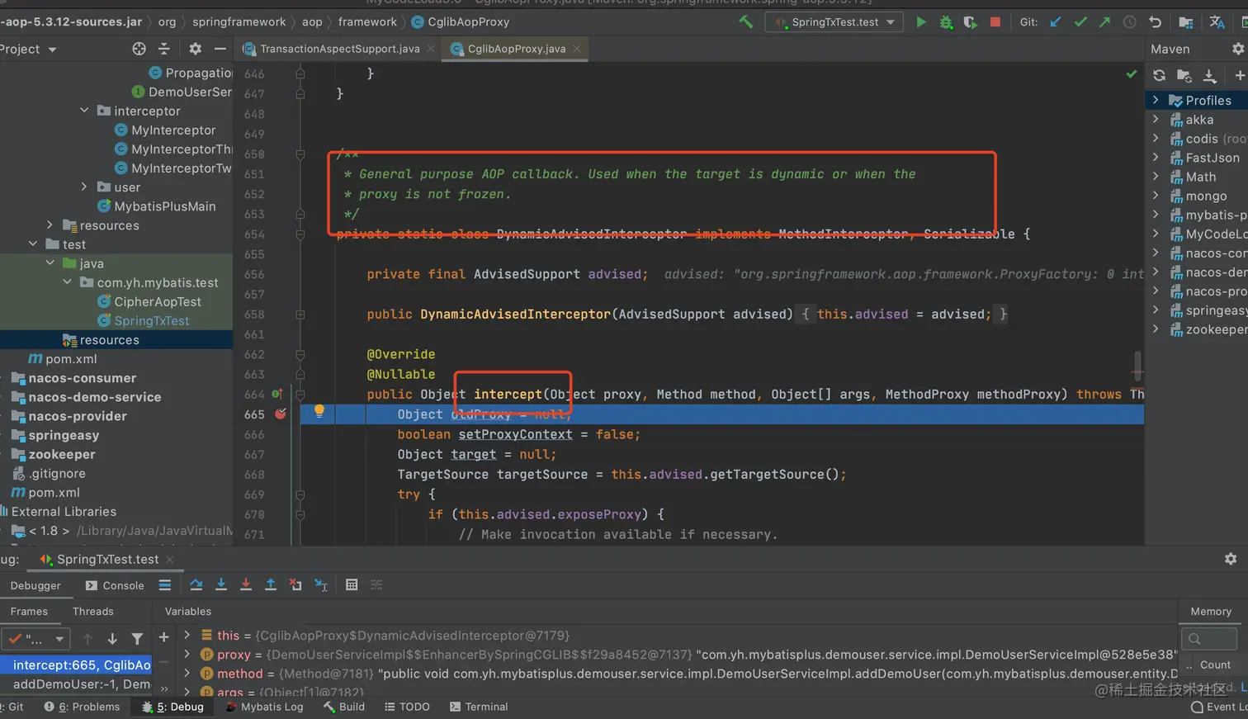1248x719 pixels.
Task: Collapse all in Project panel
Action: (163, 49)
